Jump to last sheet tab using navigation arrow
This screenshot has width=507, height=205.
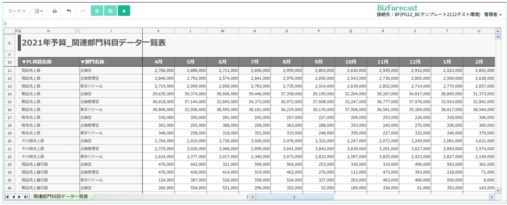(26, 197)
